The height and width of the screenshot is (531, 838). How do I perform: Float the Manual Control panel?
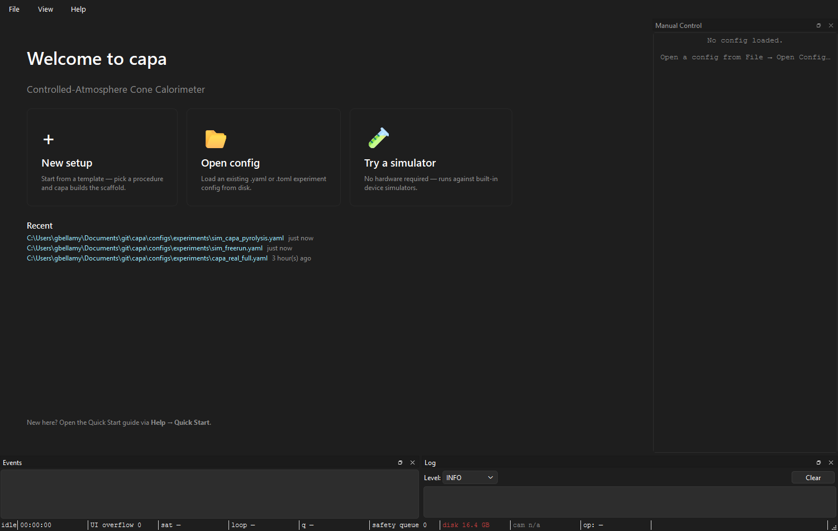click(818, 25)
